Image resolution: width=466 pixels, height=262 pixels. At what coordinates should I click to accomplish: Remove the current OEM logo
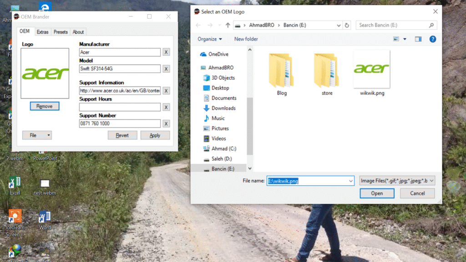pyautogui.click(x=45, y=106)
